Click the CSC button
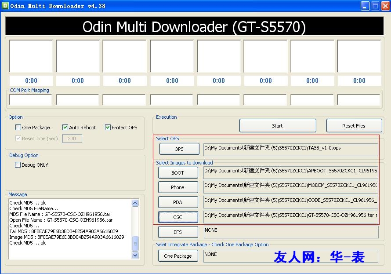Image resolution: width=391 pixels, height=274 pixels. [178, 217]
